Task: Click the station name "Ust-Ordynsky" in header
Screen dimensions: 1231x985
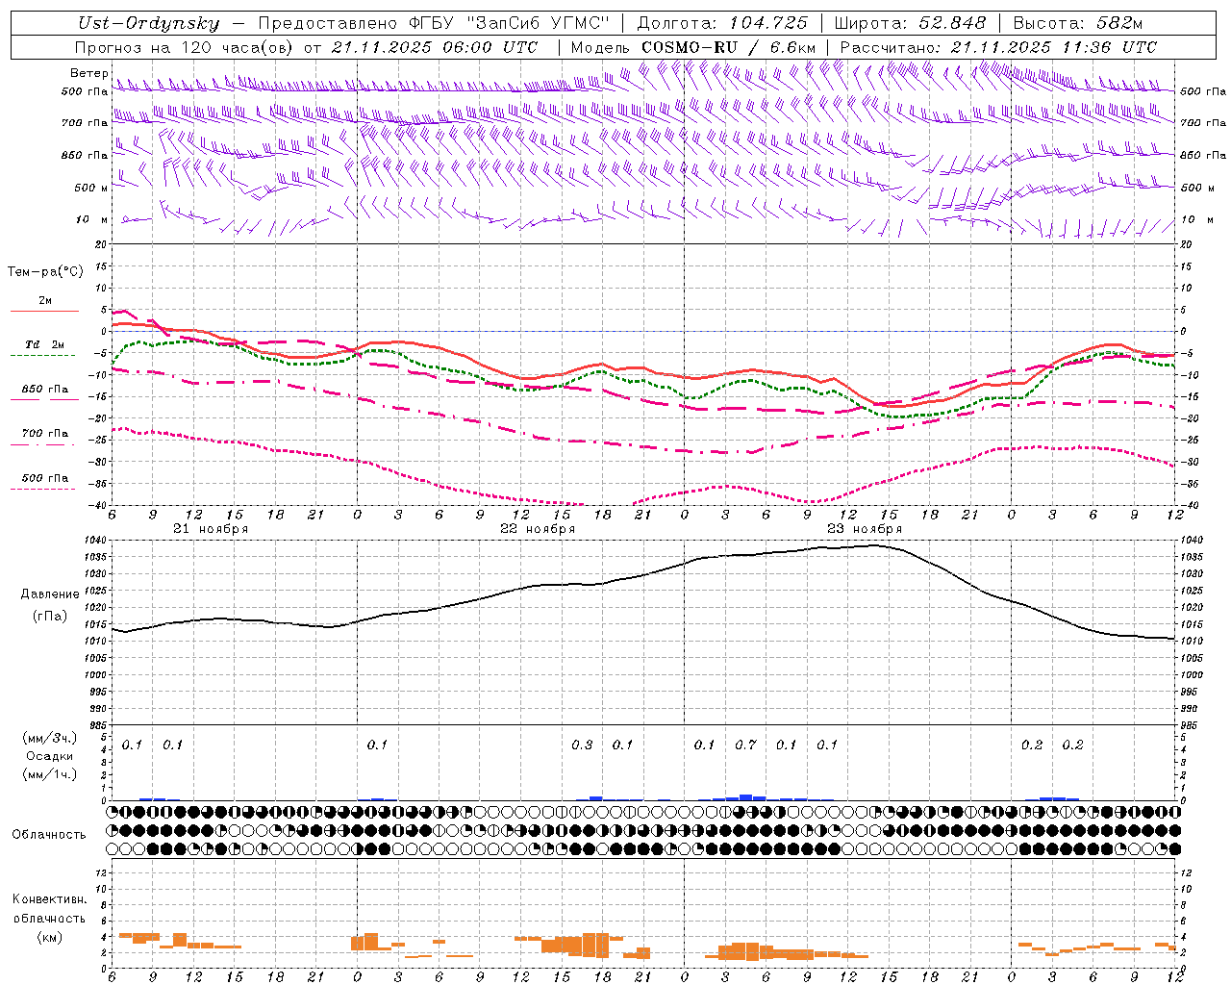Action: click(149, 24)
